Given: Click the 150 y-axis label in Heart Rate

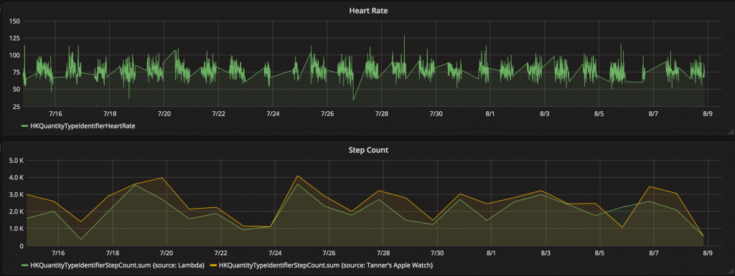Looking at the screenshot, I should (x=14, y=22).
